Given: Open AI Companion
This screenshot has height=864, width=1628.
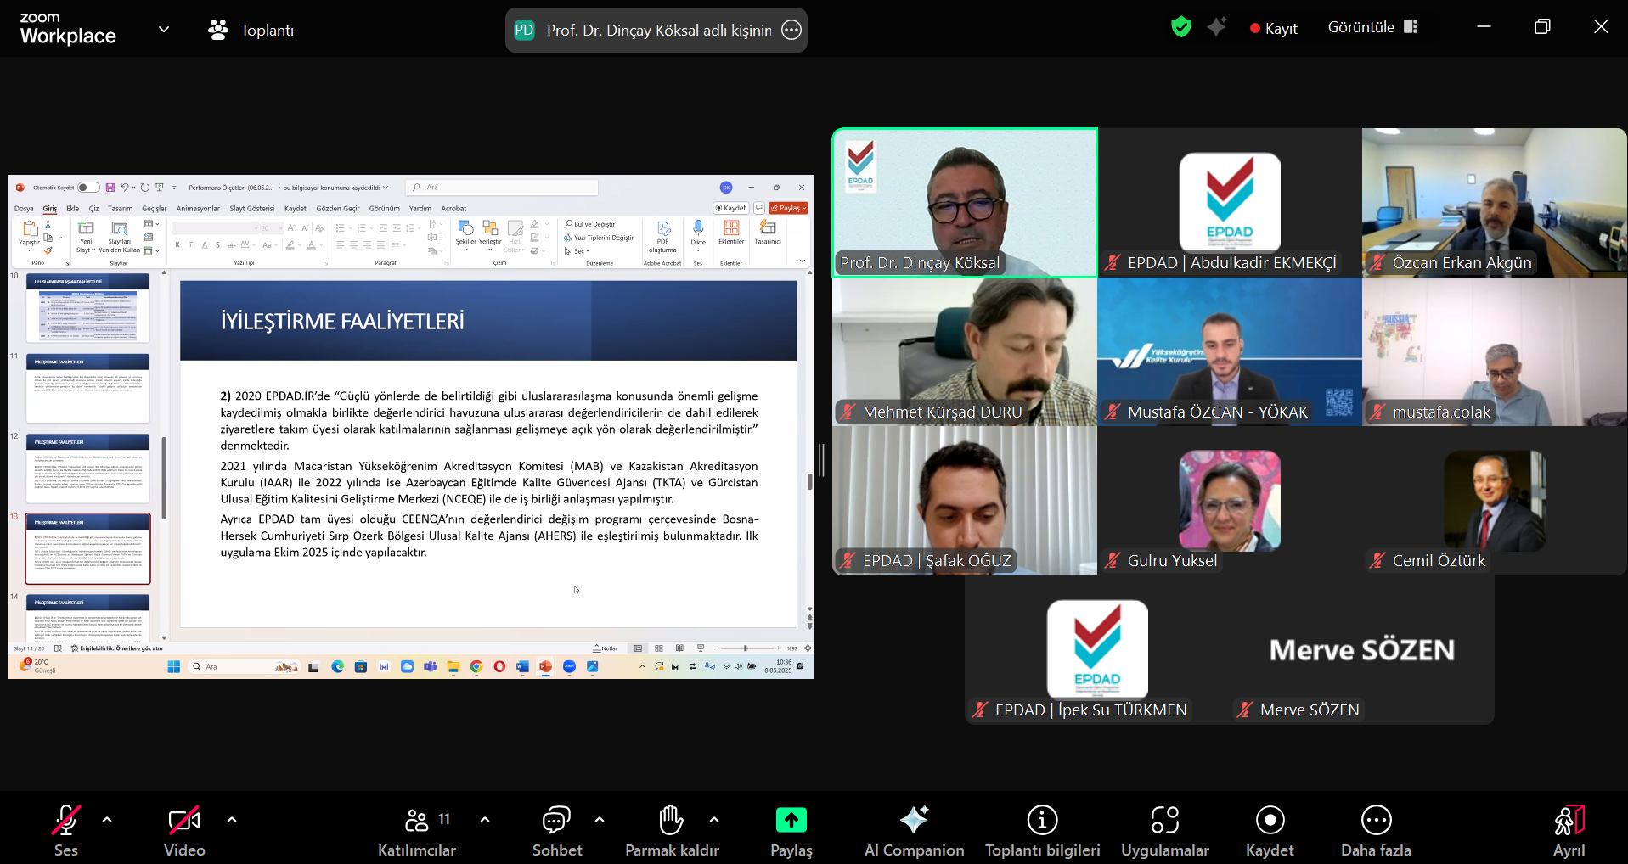Looking at the screenshot, I should coord(914,821).
